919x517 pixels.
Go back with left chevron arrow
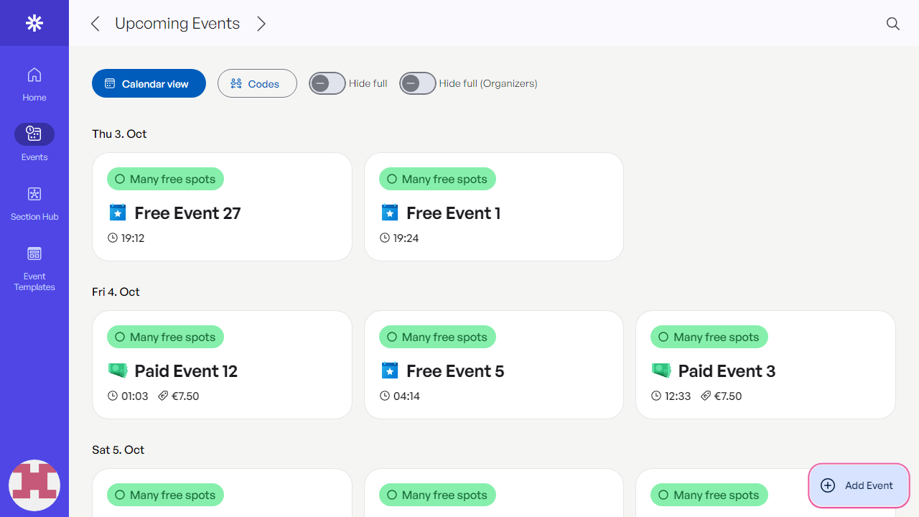pos(95,24)
